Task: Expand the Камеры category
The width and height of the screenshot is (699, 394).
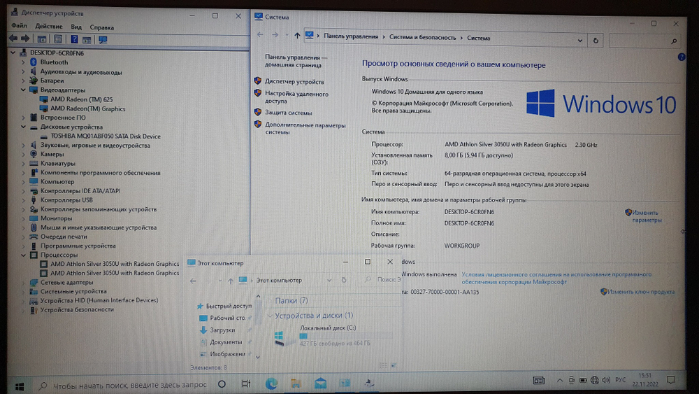Action: tap(23, 154)
